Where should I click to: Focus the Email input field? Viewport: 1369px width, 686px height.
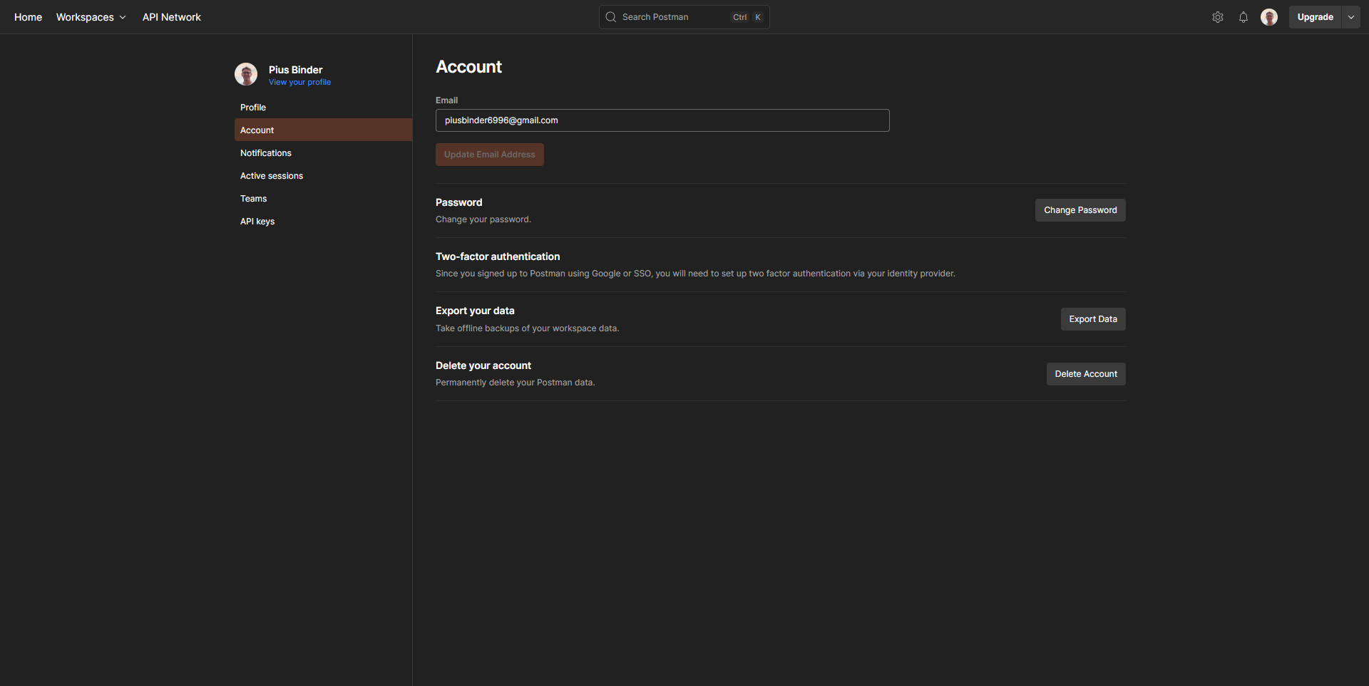pos(662,120)
